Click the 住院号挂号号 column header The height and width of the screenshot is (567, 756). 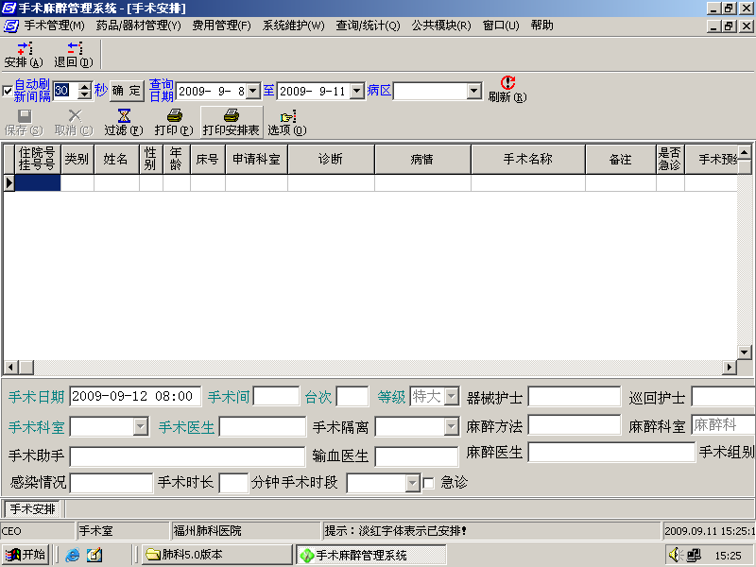(37, 159)
